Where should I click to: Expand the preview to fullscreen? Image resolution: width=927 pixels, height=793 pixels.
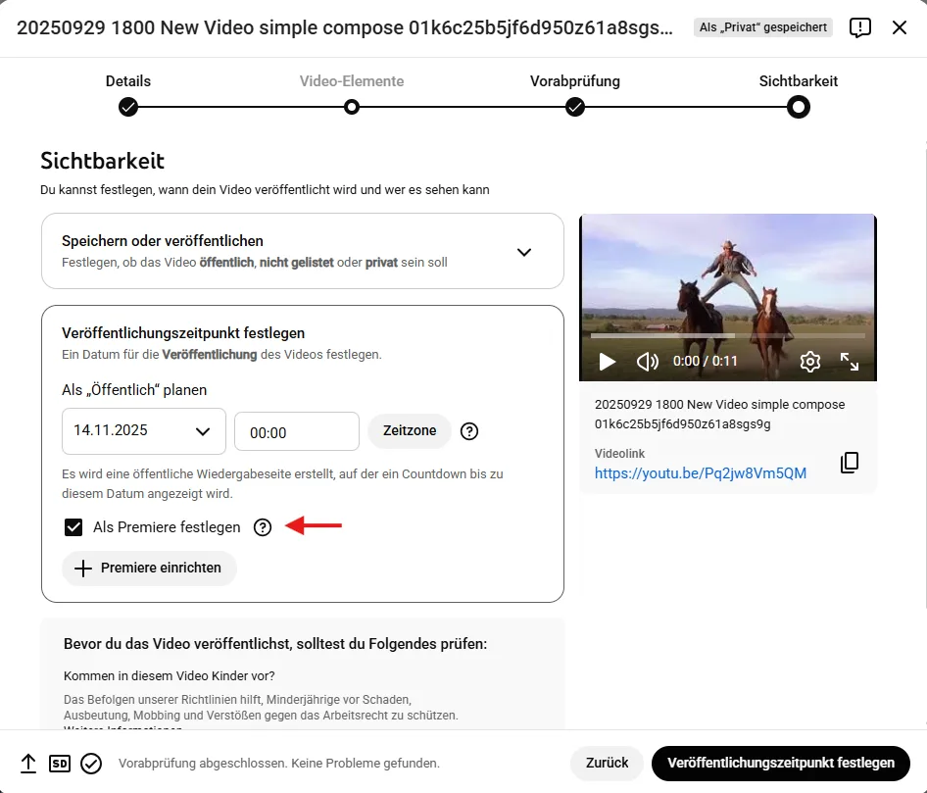[851, 362]
